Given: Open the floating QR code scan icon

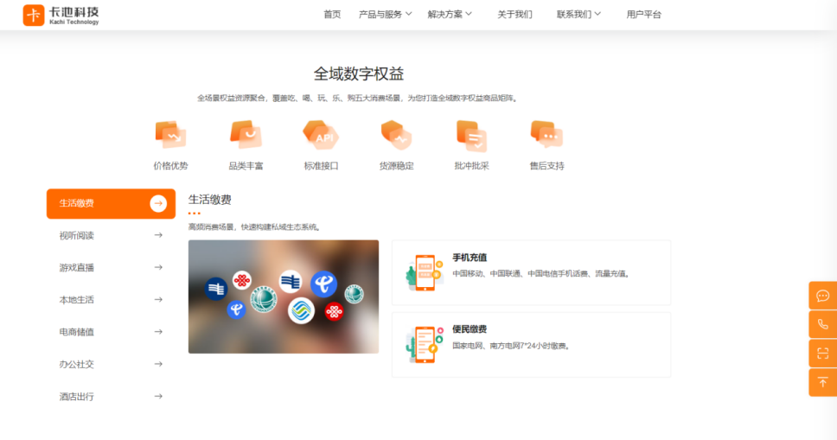Looking at the screenshot, I should [x=822, y=354].
